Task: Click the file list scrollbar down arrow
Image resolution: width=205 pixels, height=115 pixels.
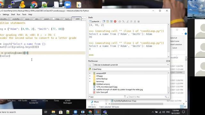Action: coord(168,93)
